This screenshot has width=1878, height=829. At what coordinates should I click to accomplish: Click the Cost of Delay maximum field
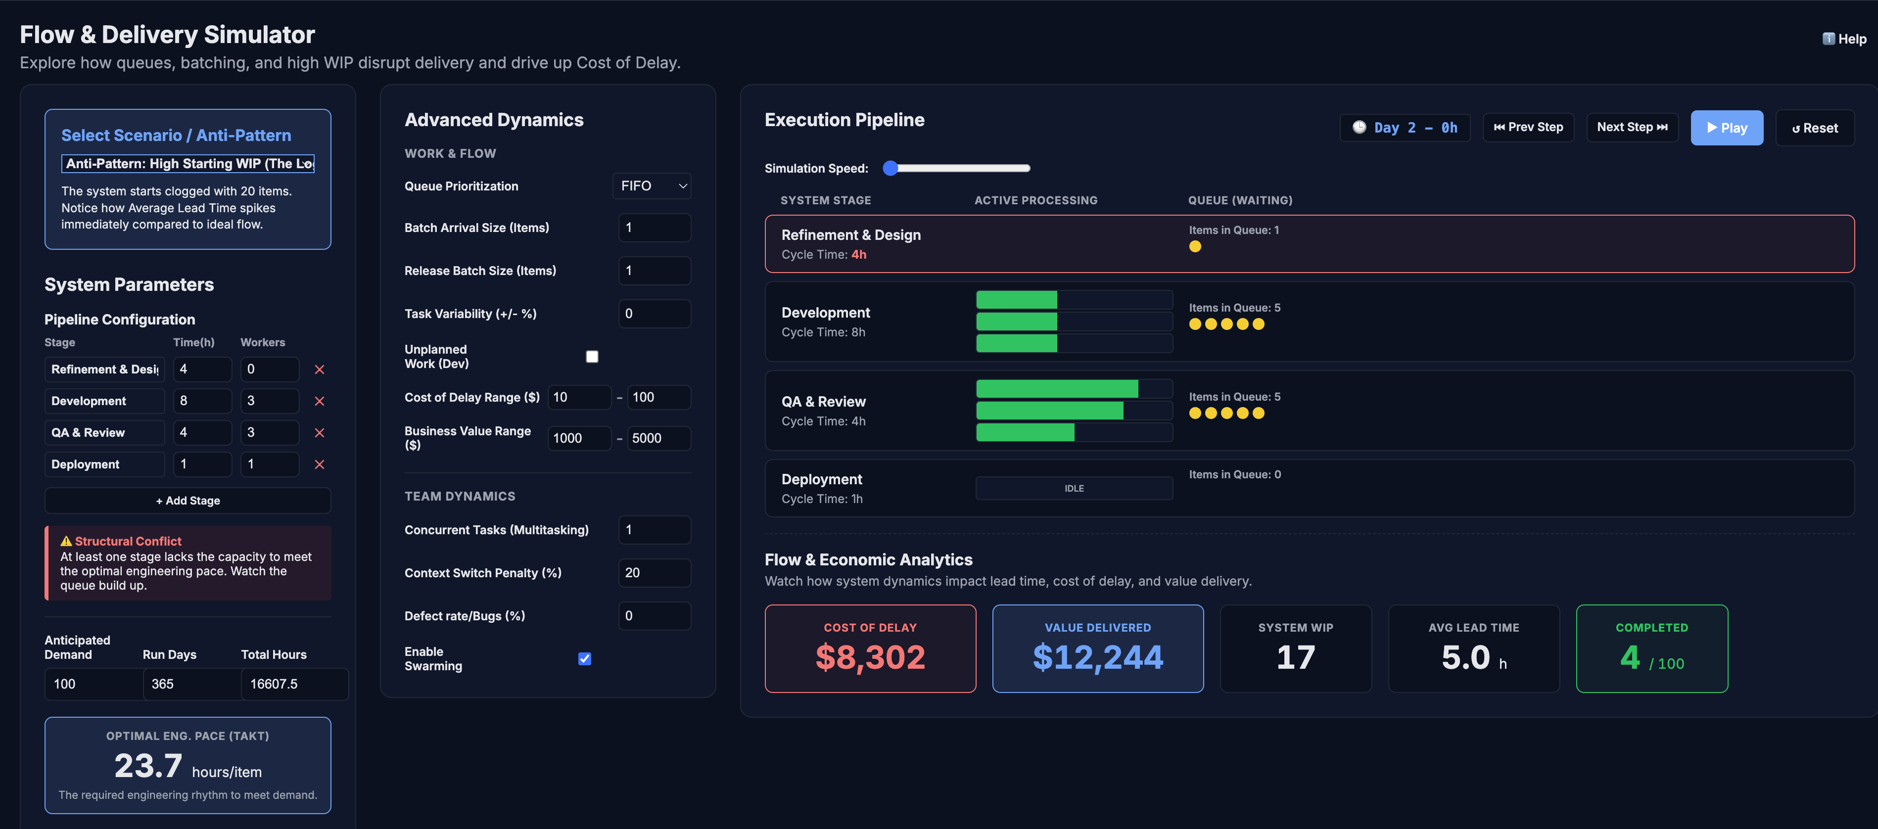click(x=659, y=397)
